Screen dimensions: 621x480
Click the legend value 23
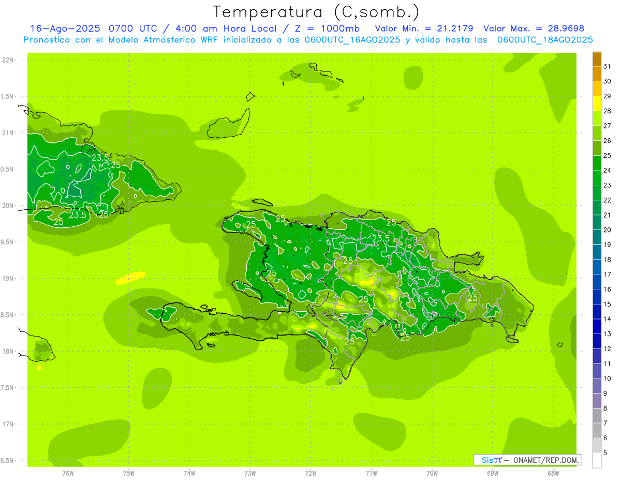[x=607, y=185]
